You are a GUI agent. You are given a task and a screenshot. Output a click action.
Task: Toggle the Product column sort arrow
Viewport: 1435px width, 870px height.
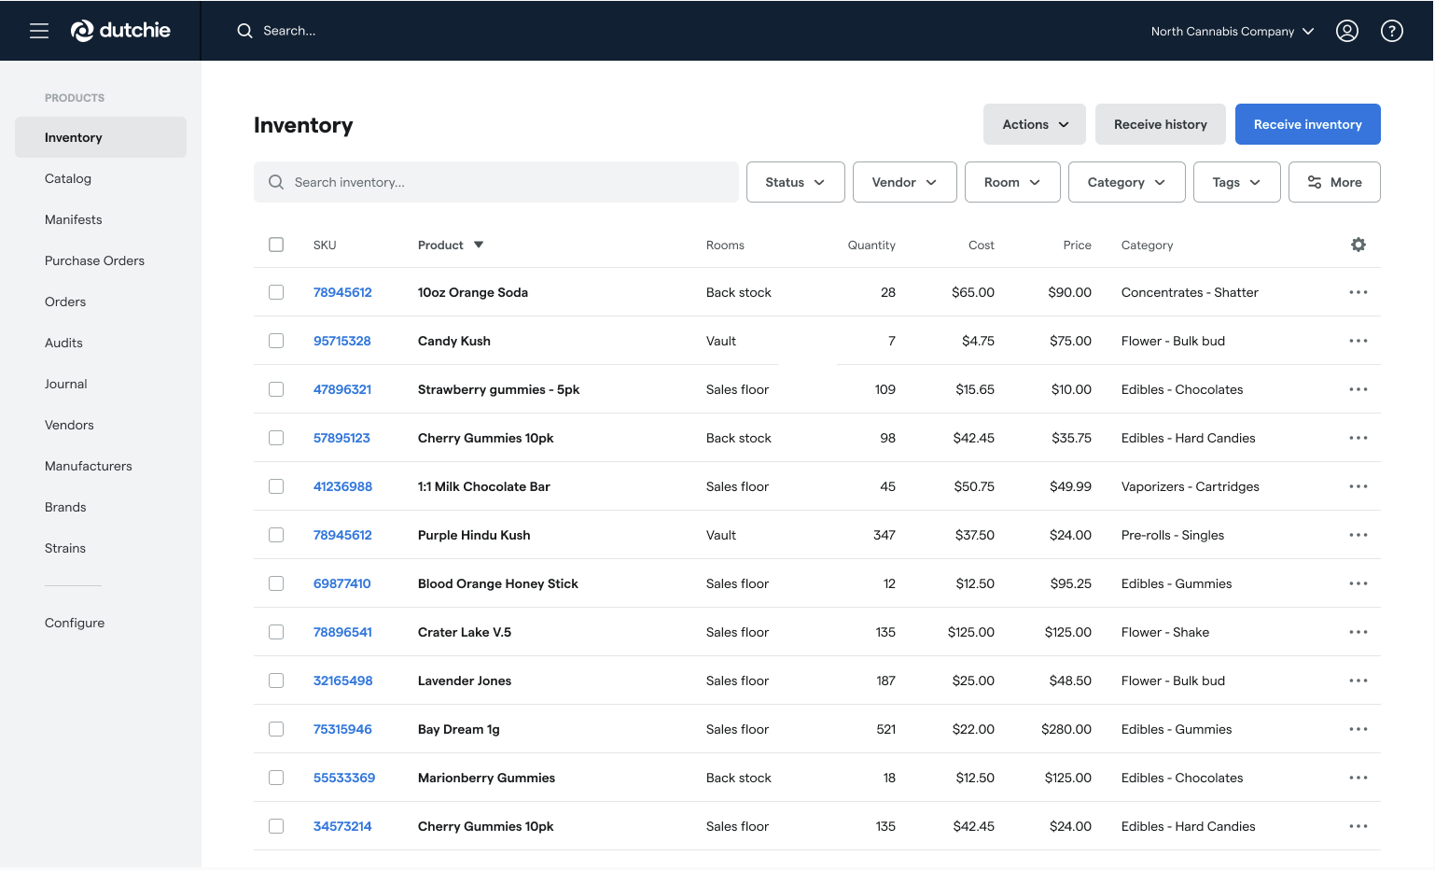coord(477,245)
